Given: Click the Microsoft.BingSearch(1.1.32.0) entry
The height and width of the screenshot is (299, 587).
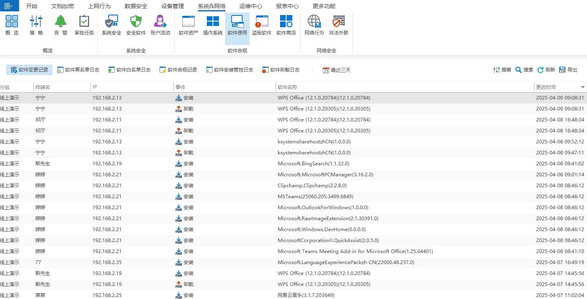Looking at the screenshot, I should pos(313,164).
